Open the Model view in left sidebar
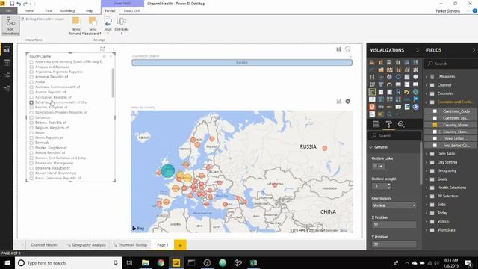The image size is (478, 269). tap(7, 75)
